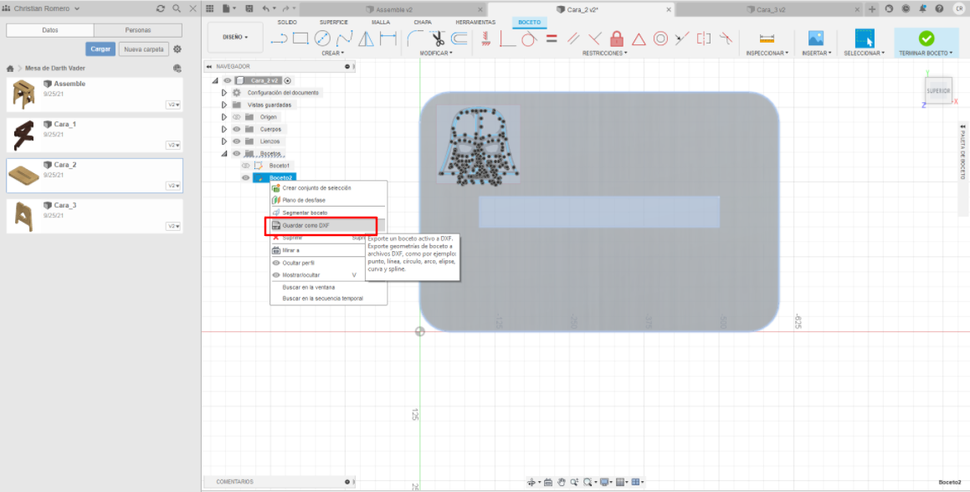970x492 pixels.
Task: Show the Origen folder
Action: pyautogui.click(x=236, y=117)
